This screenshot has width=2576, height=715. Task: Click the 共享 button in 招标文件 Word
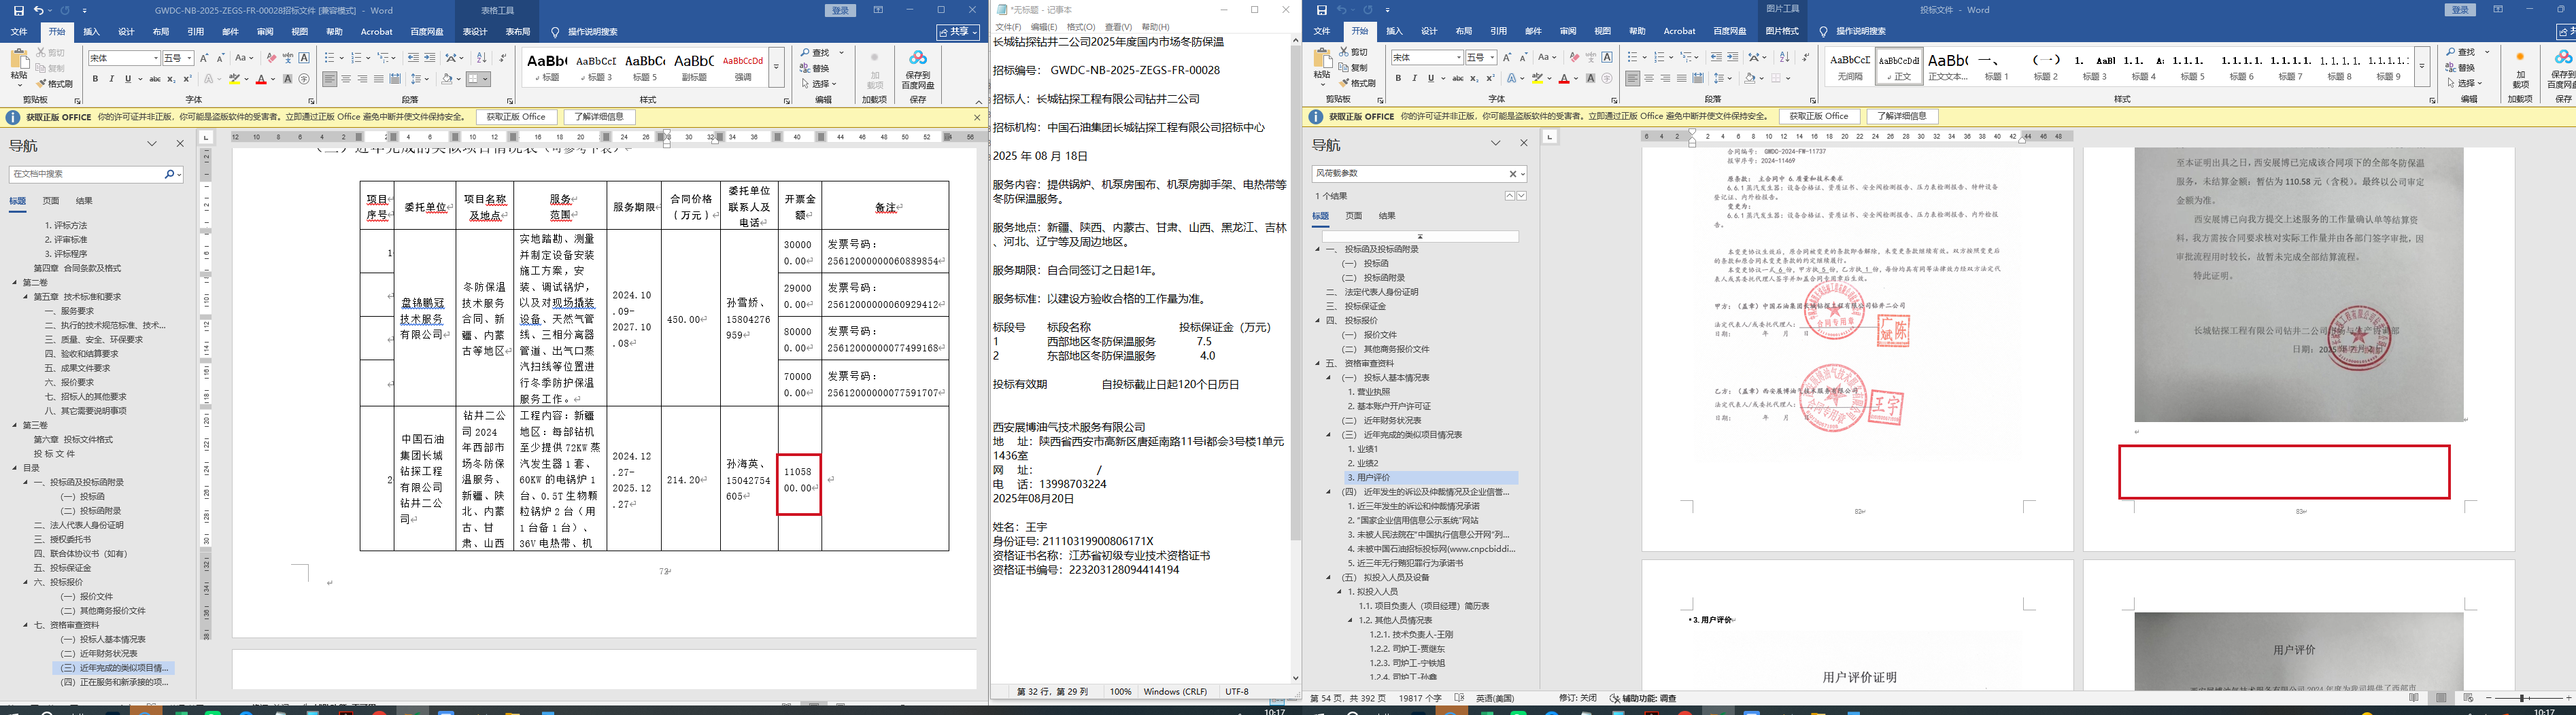tap(958, 32)
